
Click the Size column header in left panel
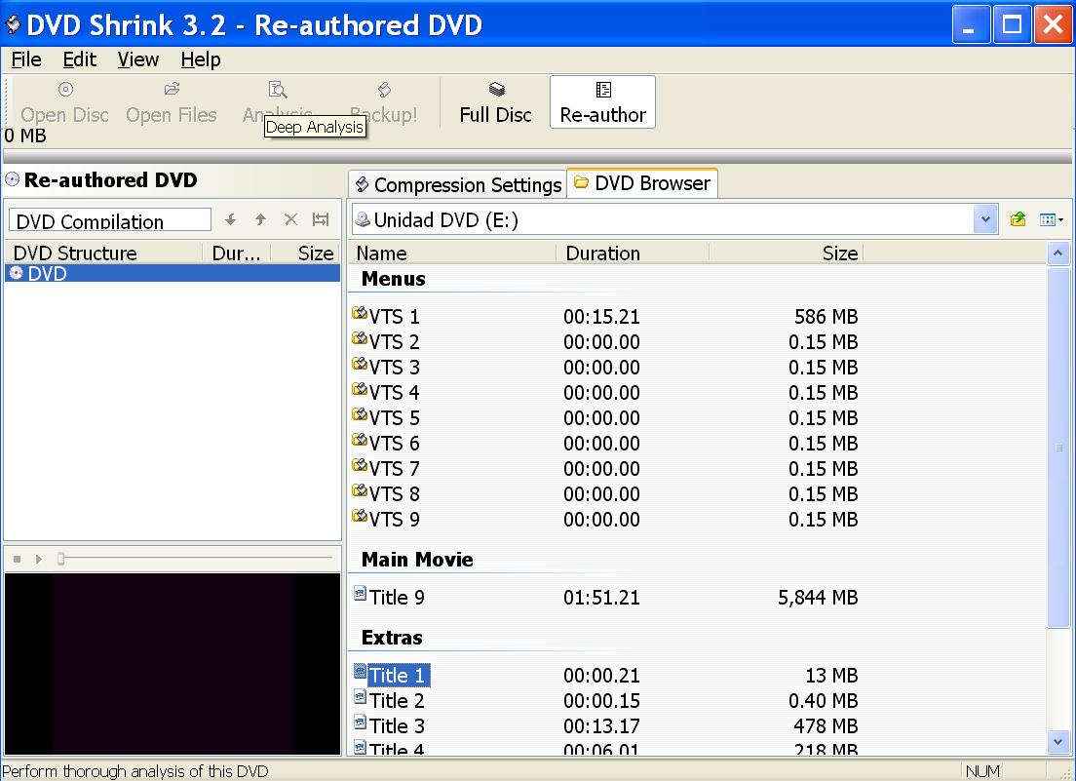pos(306,254)
